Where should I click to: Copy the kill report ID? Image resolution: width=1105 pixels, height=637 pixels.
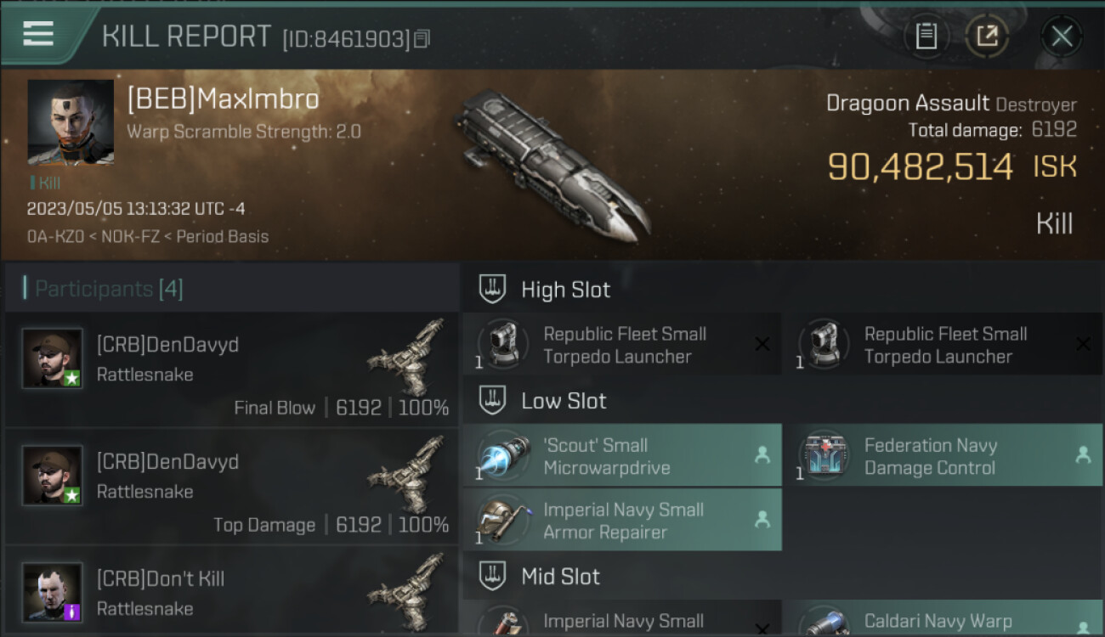click(422, 38)
